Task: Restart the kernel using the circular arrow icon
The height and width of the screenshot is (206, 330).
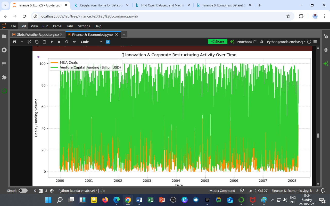Action: pos(67,42)
